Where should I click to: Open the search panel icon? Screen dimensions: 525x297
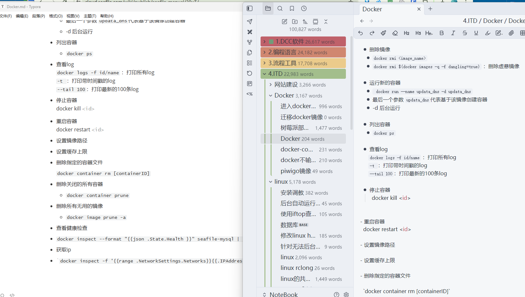coord(280,9)
